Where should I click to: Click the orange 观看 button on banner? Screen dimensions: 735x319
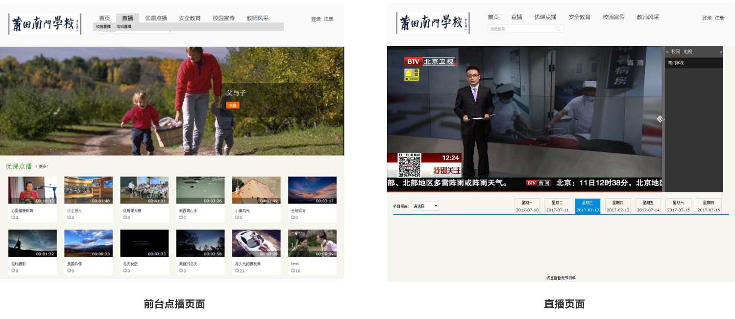click(x=232, y=105)
